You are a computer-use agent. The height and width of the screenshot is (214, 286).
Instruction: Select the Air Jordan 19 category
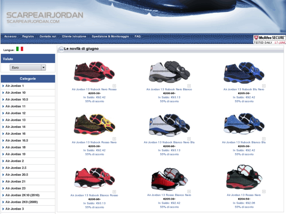coord(28,154)
